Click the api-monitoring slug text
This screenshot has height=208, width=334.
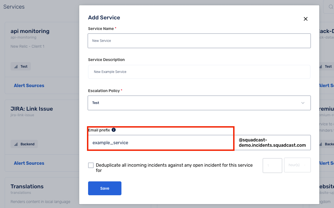click(23, 37)
